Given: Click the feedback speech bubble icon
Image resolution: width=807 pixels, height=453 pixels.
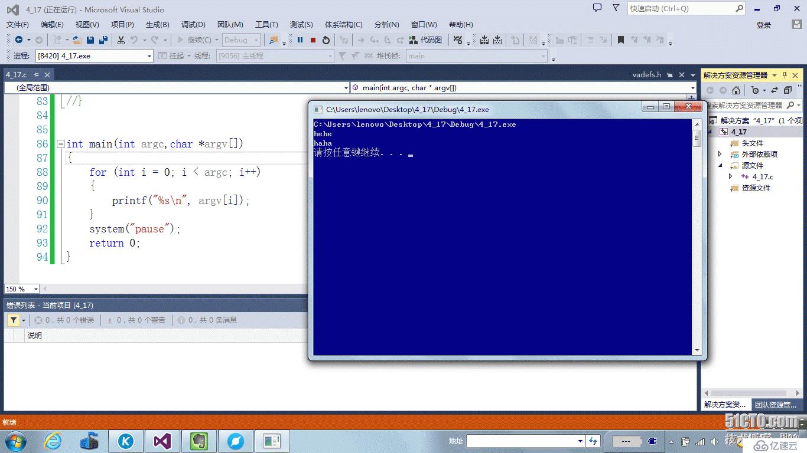Looking at the screenshot, I should [597, 8].
